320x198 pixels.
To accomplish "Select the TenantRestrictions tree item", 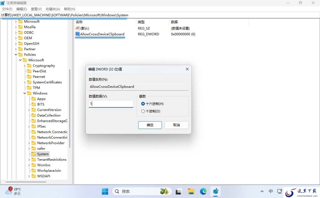I will 52,160.
